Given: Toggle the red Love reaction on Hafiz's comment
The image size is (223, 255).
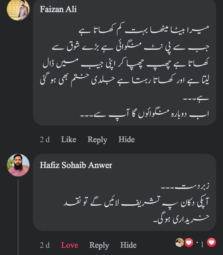Looking at the screenshot, I should [x=69, y=245].
